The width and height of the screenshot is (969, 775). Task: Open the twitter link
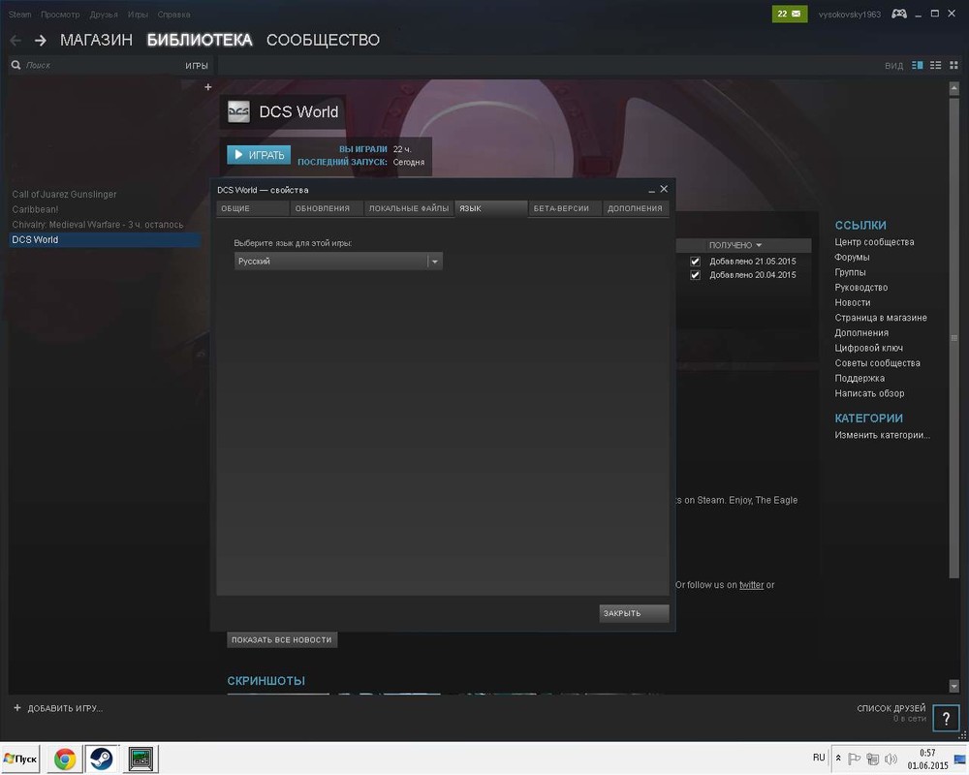[x=752, y=585]
